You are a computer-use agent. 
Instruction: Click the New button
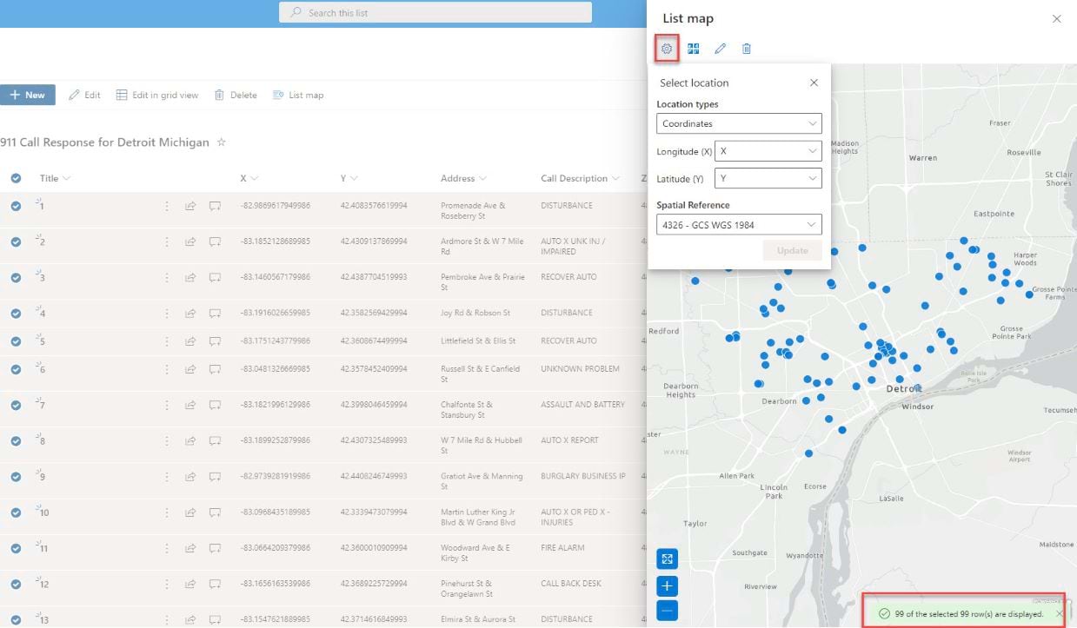28,95
